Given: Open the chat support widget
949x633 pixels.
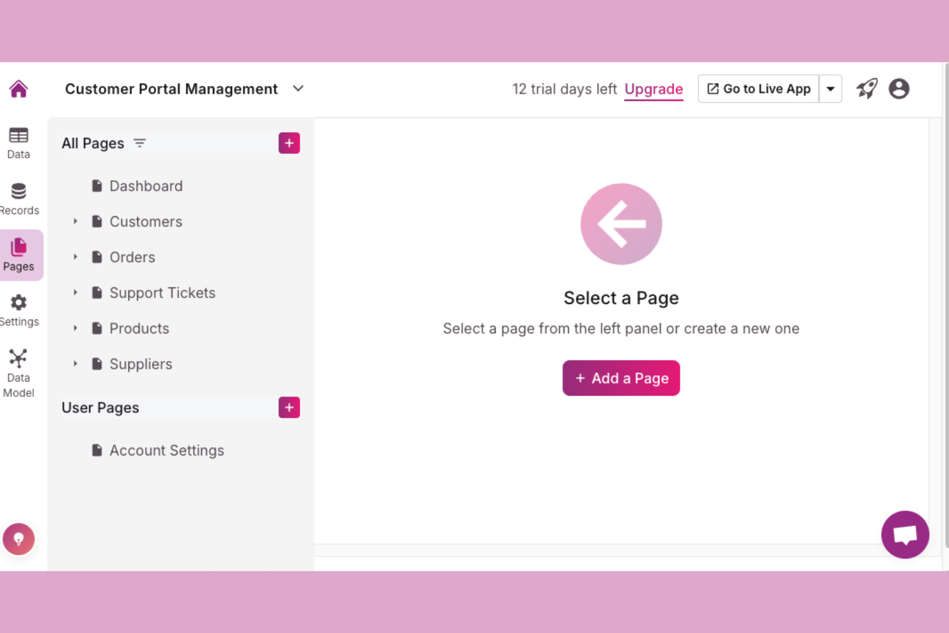Looking at the screenshot, I should [x=905, y=534].
